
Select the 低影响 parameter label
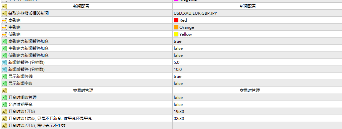tap(14, 34)
